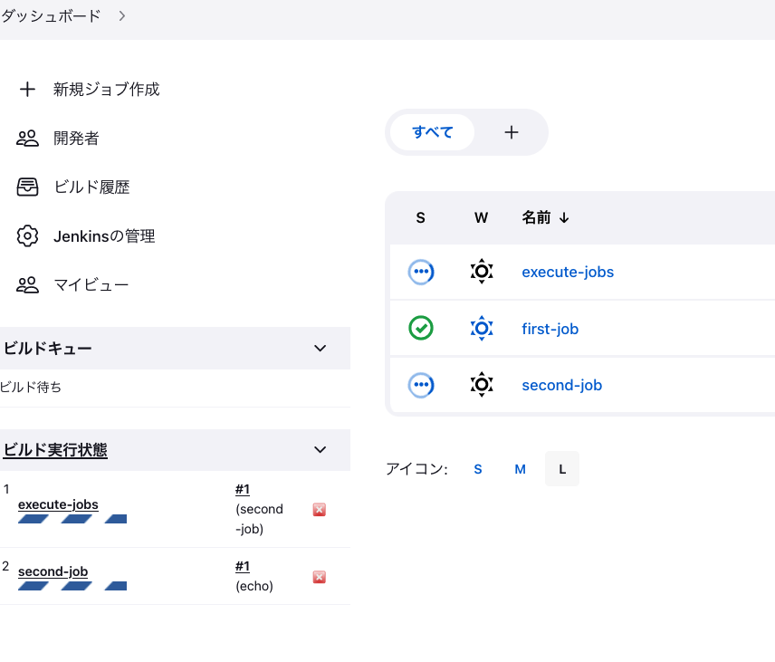The height and width of the screenshot is (662, 775).
Task: Click the weather icon next to first-job
Action: pyautogui.click(x=481, y=328)
